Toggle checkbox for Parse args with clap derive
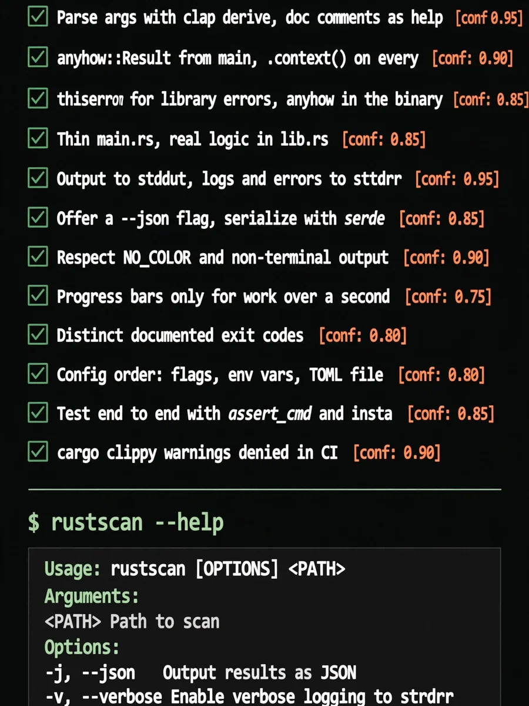Image resolution: width=529 pixels, height=706 pixels. tap(38, 18)
